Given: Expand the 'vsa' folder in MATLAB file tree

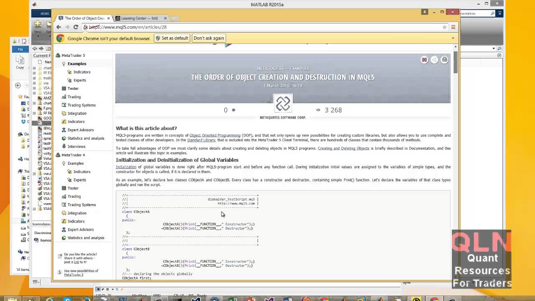Looking at the screenshot, I should click(34, 83).
